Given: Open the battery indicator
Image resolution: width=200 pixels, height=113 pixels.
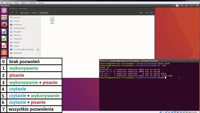Looking at the screenshot, I should [x=182, y=6].
